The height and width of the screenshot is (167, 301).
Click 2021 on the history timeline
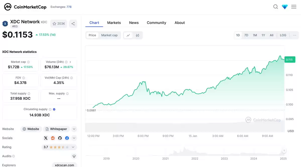click(x=165, y=158)
